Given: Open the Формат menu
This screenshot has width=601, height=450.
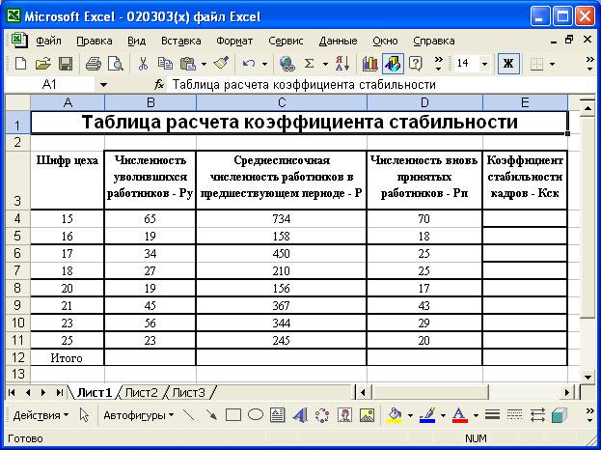Looking at the screenshot, I should point(234,41).
